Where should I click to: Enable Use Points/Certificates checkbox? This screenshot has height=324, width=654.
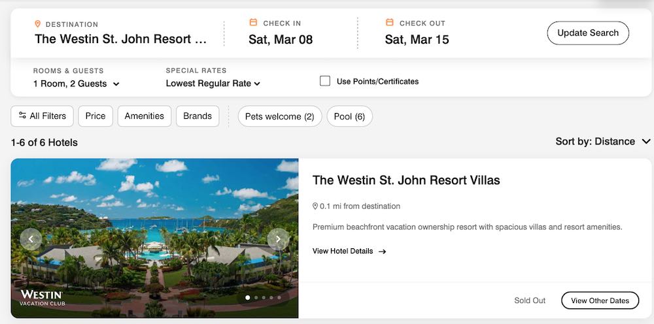coord(325,81)
